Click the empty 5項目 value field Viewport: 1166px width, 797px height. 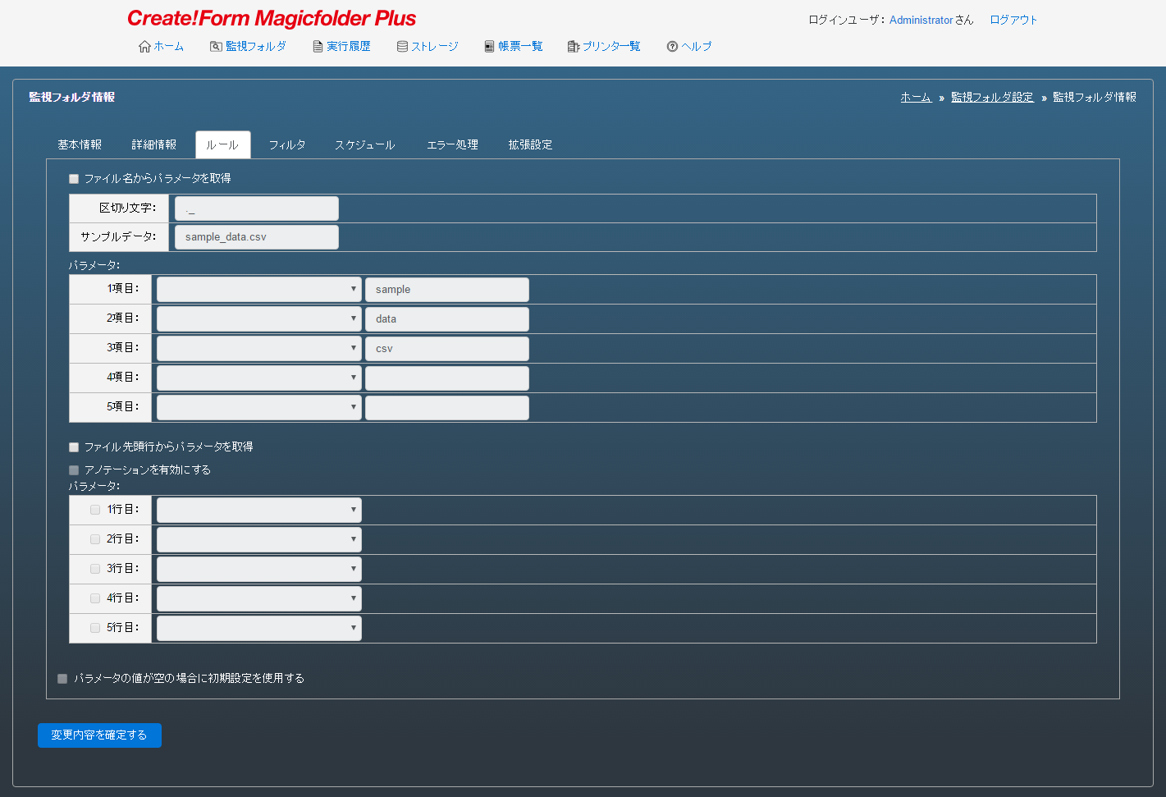click(447, 408)
